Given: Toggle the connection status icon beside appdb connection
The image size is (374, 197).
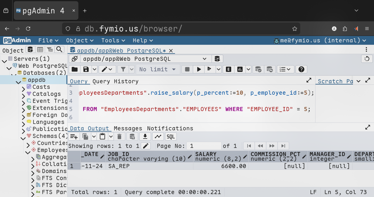Looking at the screenshot, I should 74,59.
